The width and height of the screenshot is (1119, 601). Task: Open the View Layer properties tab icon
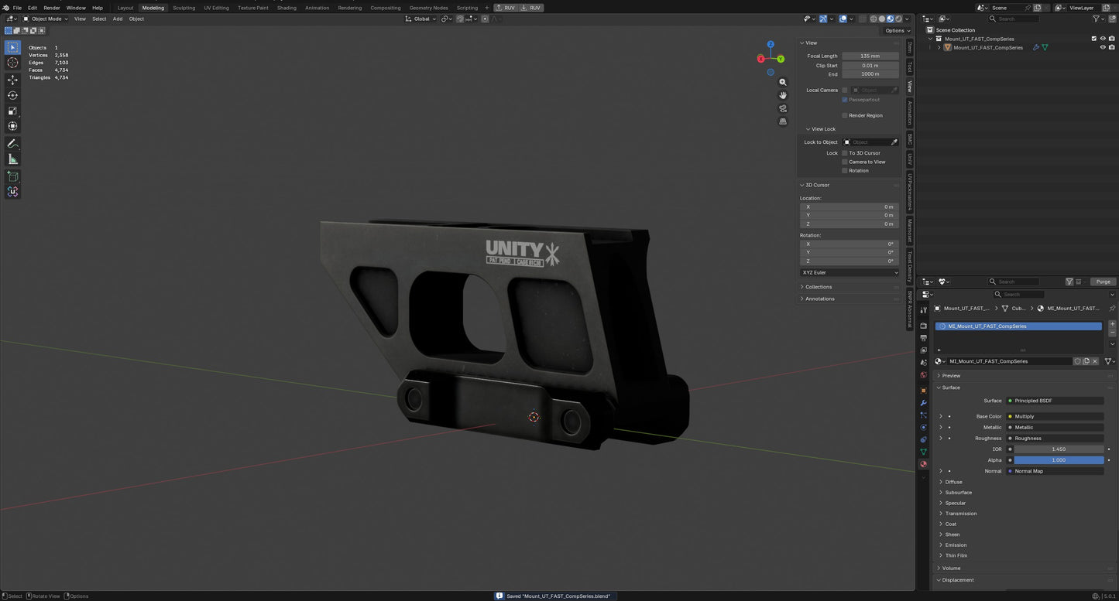923,350
